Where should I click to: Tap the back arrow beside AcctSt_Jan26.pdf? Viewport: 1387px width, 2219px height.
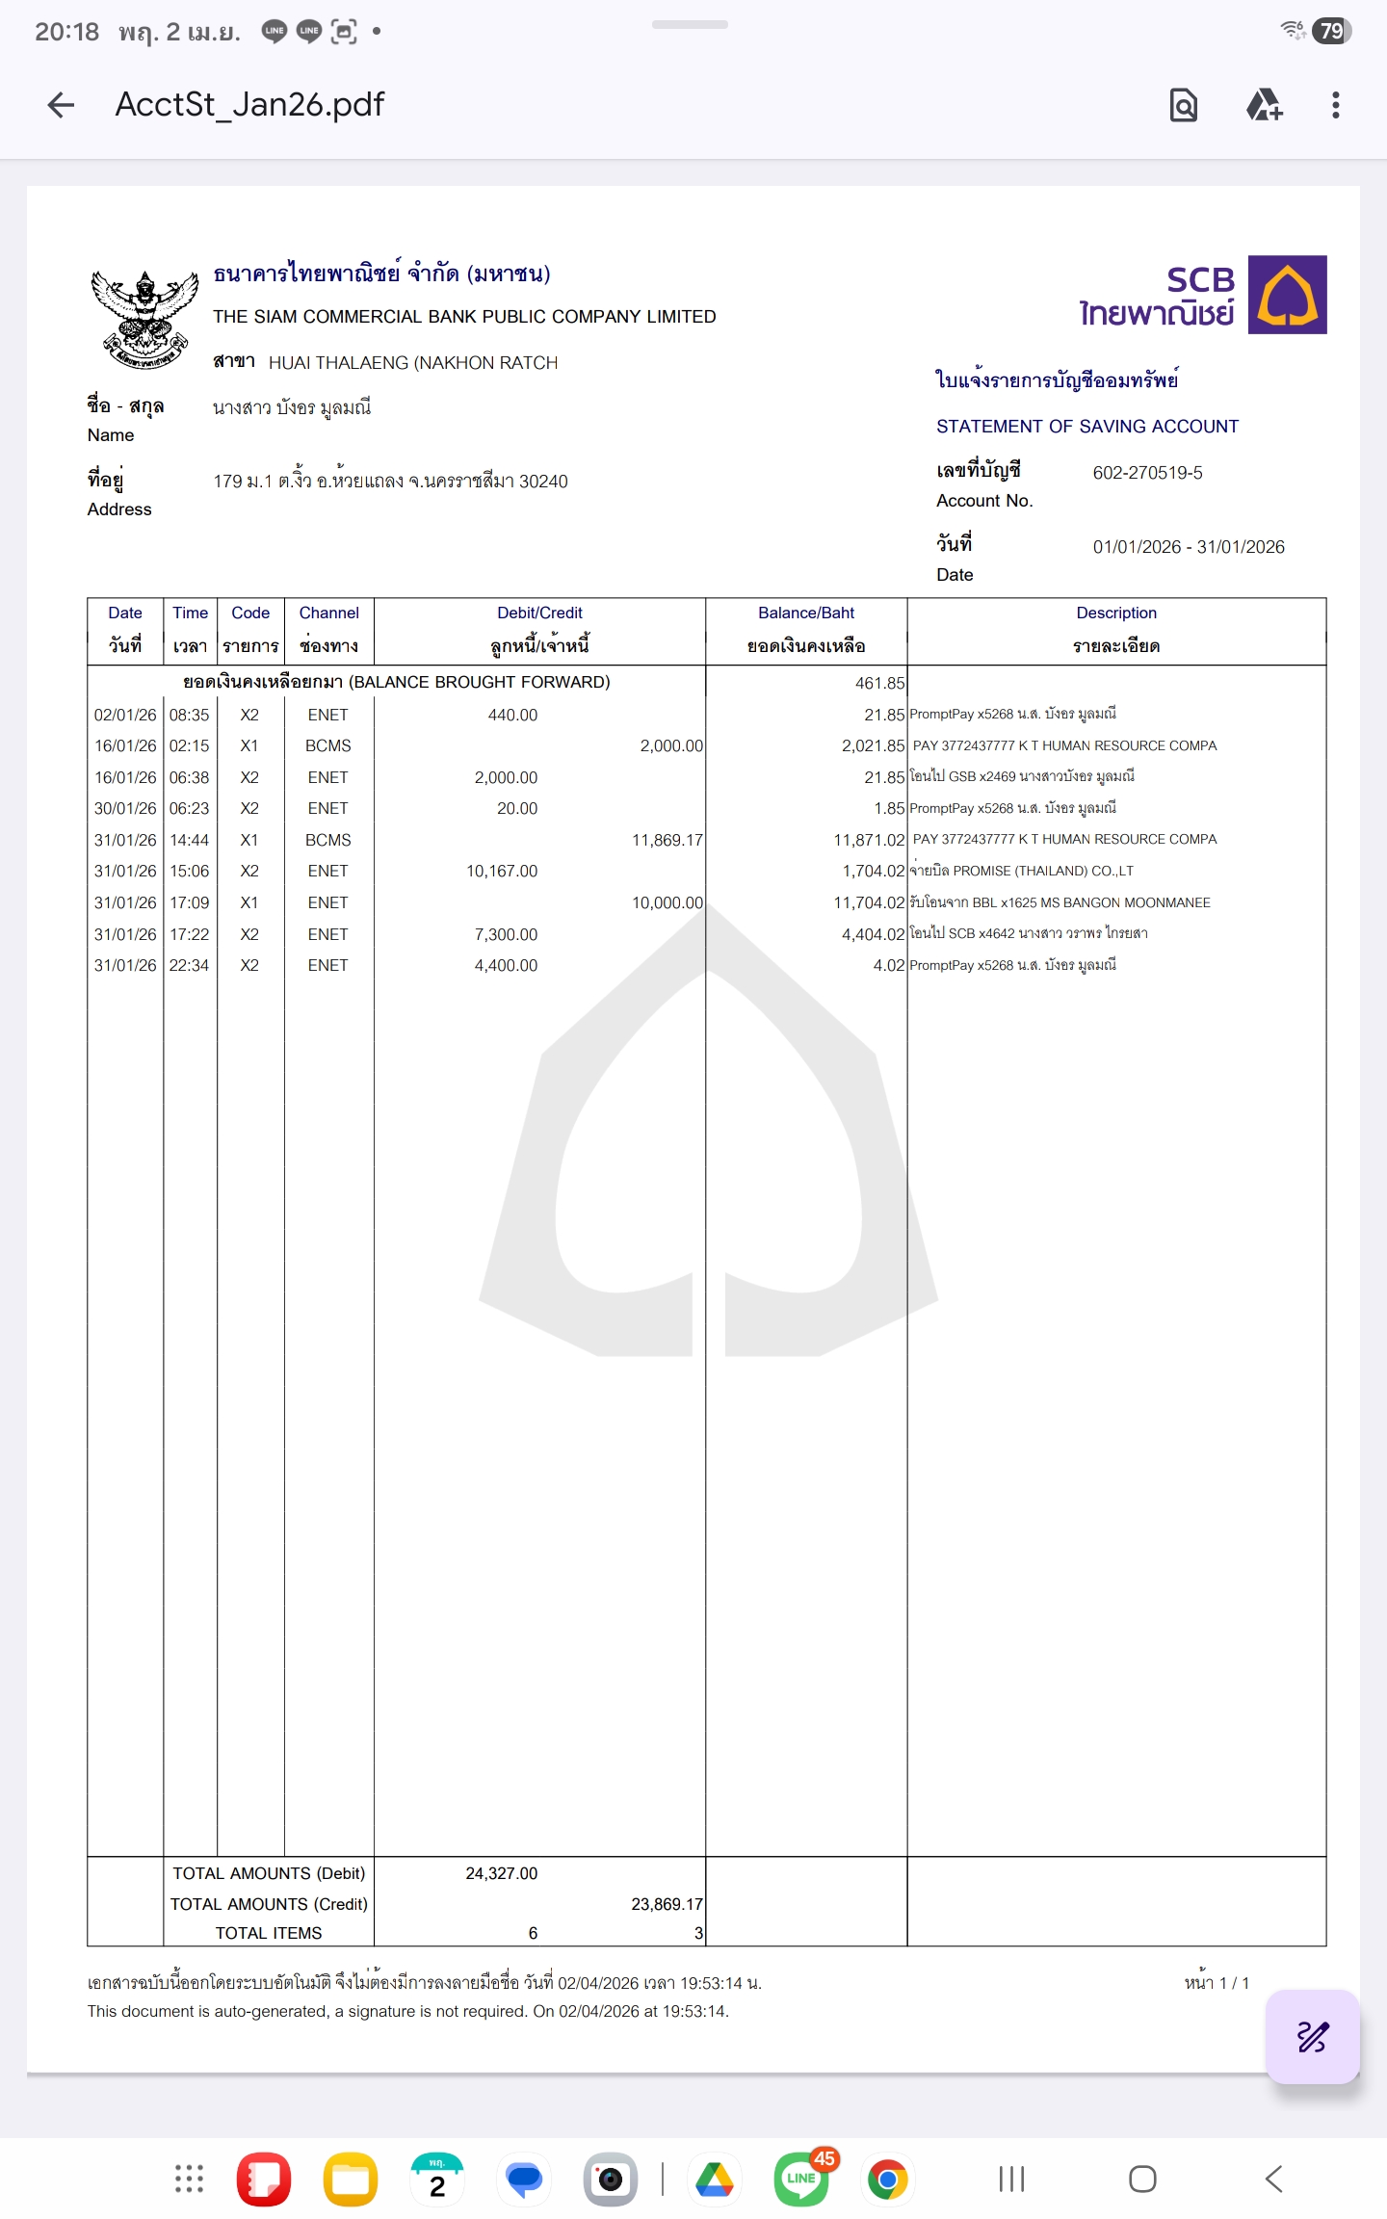61,105
